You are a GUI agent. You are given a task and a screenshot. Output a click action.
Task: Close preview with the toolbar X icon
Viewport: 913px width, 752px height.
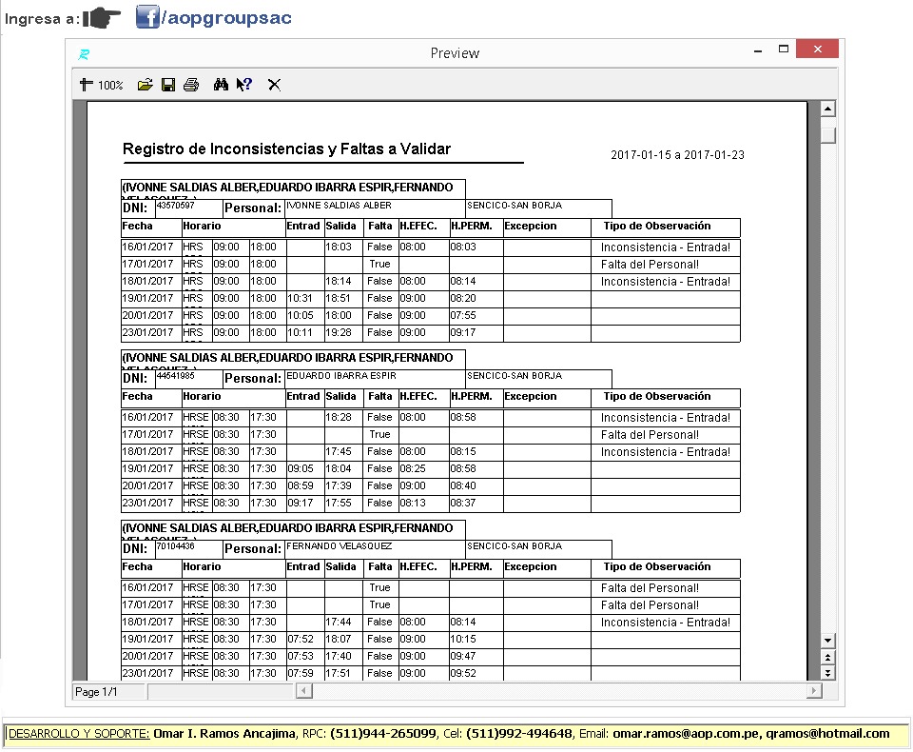(274, 85)
